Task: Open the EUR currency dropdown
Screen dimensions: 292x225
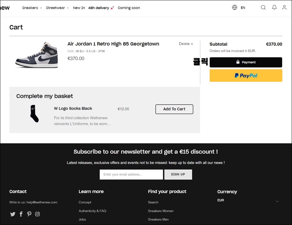Action: pos(248,200)
